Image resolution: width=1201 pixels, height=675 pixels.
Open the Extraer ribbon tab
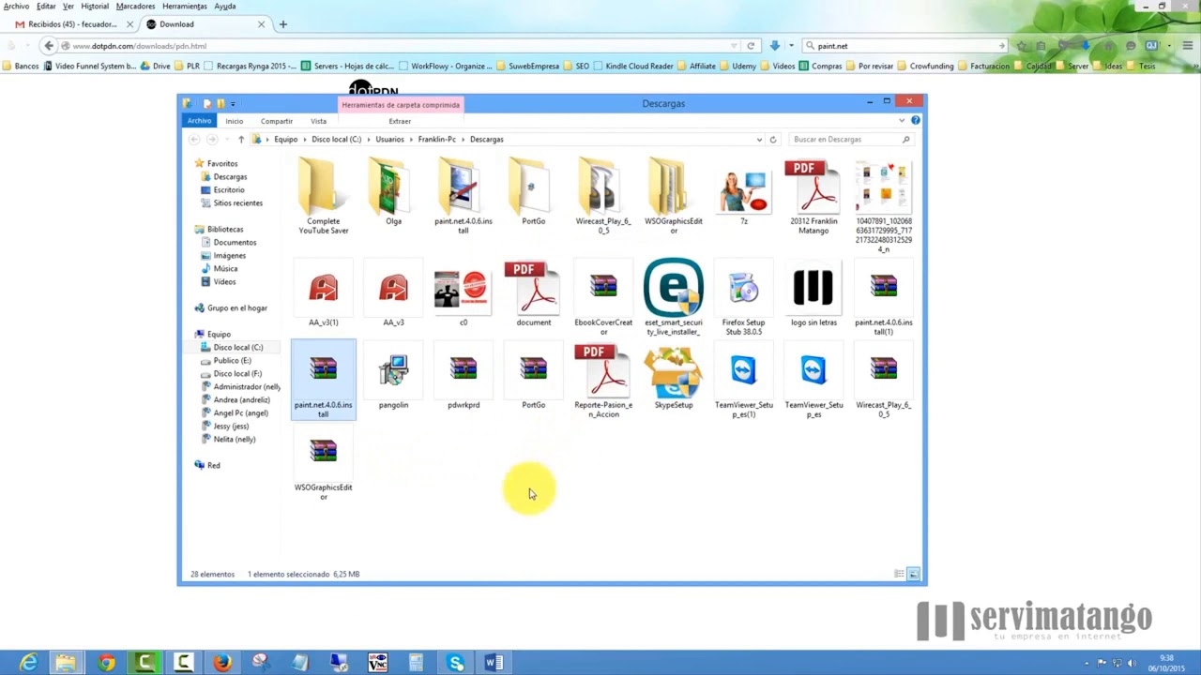coord(400,121)
